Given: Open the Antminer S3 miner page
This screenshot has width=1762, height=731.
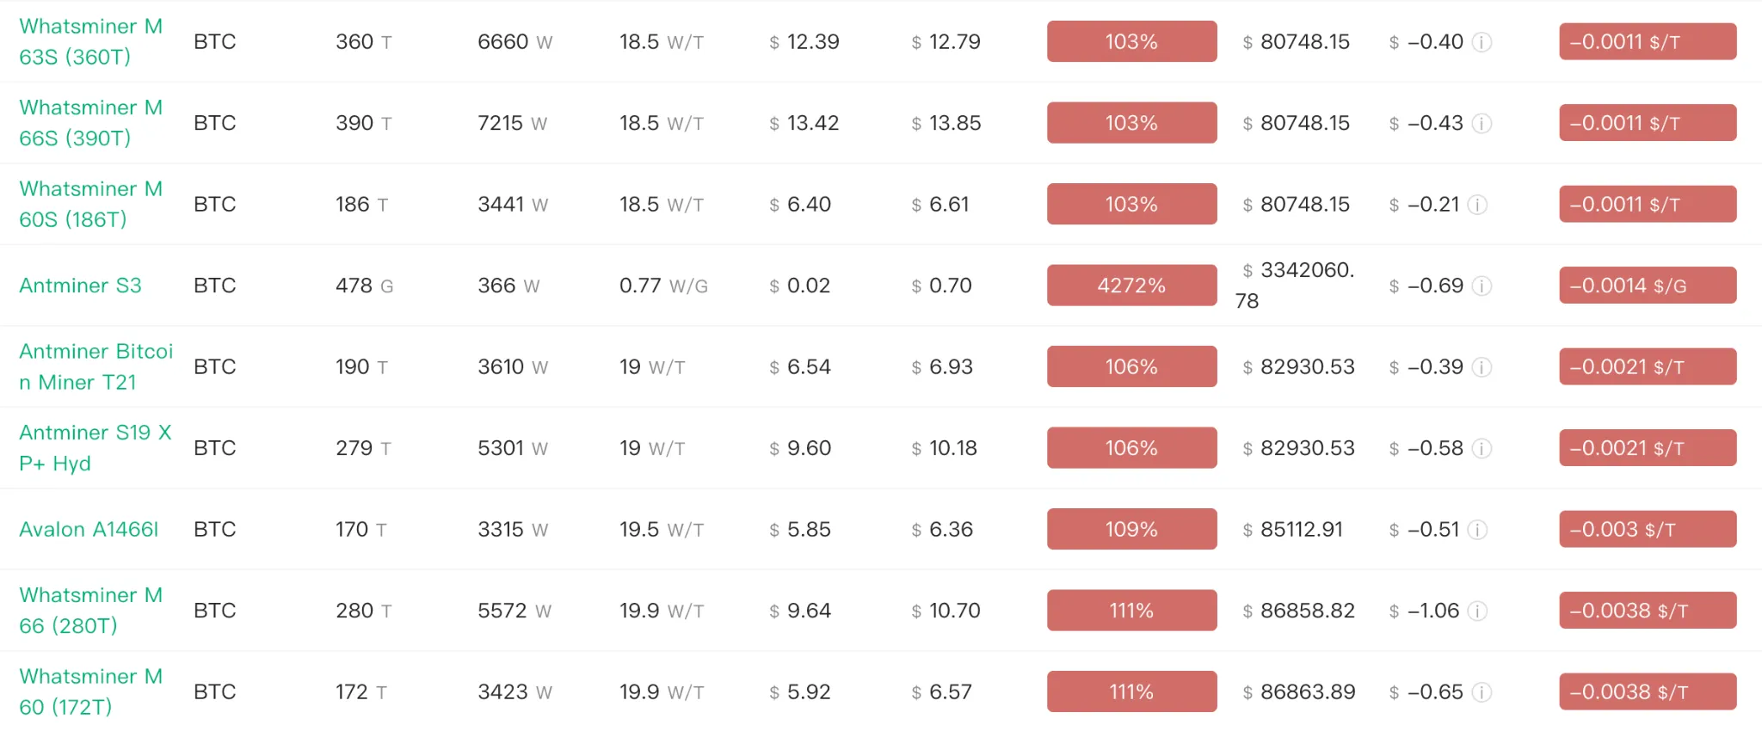Looking at the screenshot, I should pos(80,286).
